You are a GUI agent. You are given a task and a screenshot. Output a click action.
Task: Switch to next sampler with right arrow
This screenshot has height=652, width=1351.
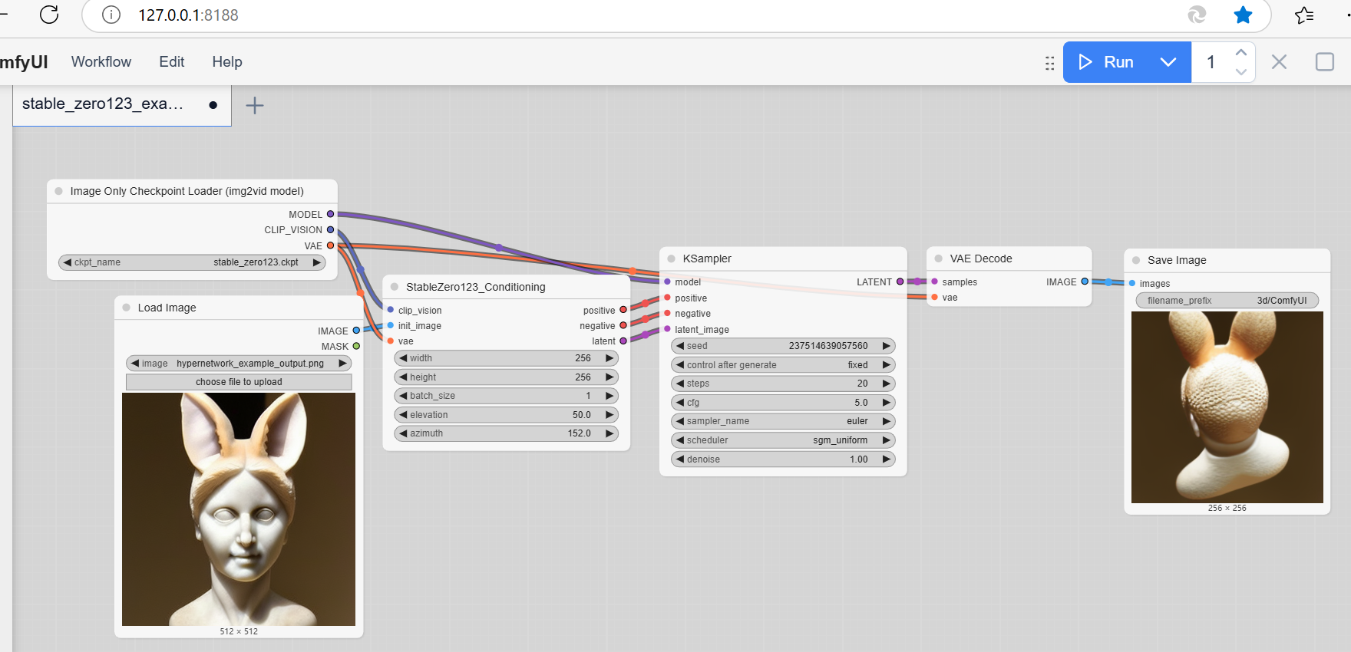[887, 421]
